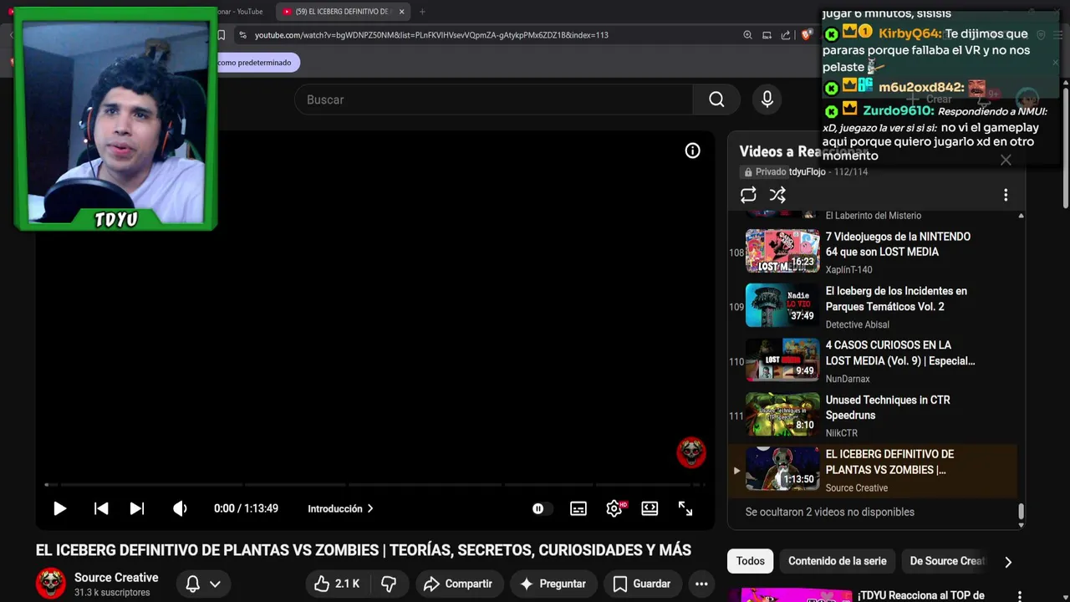Close the EL ICEBERG DEFINITIVO browser tab
The image size is (1070, 602).
pos(401,12)
